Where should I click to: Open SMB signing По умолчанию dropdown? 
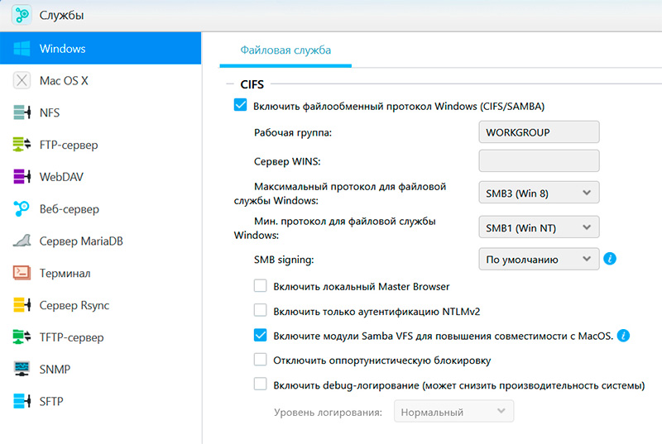[539, 259]
